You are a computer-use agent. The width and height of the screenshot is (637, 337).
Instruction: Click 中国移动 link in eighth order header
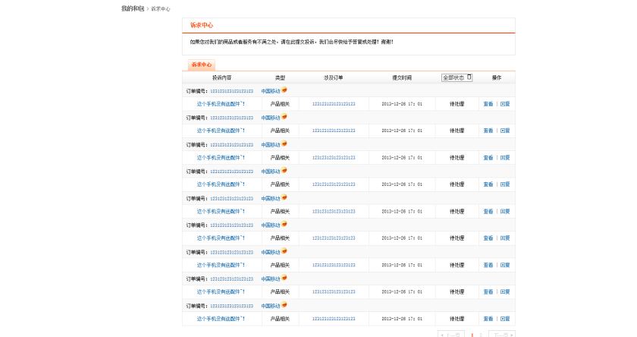click(x=271, y=279)
